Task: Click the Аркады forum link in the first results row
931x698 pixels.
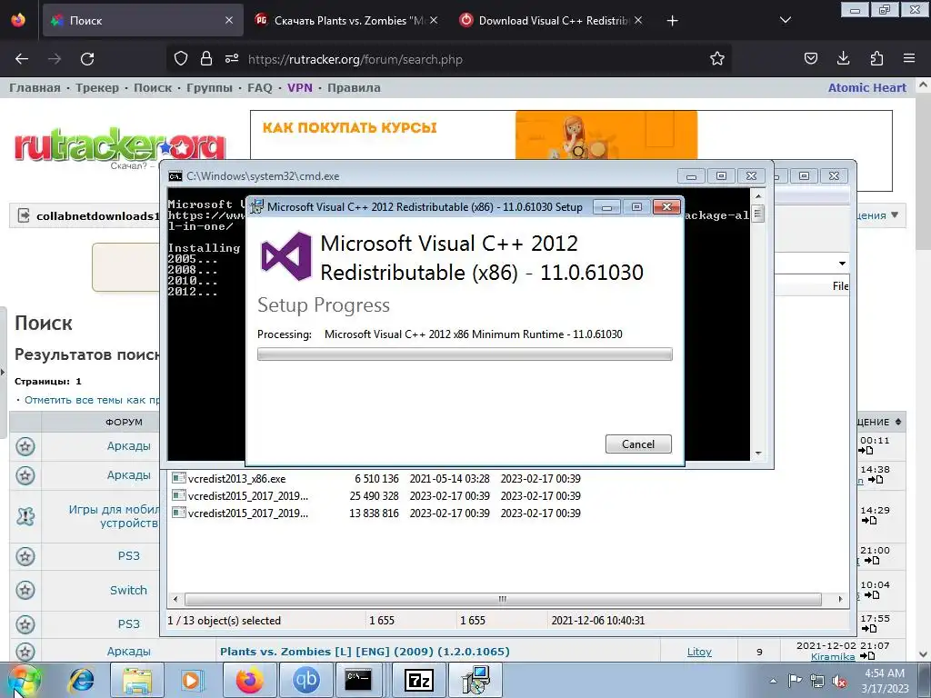Action: point(129,445)
